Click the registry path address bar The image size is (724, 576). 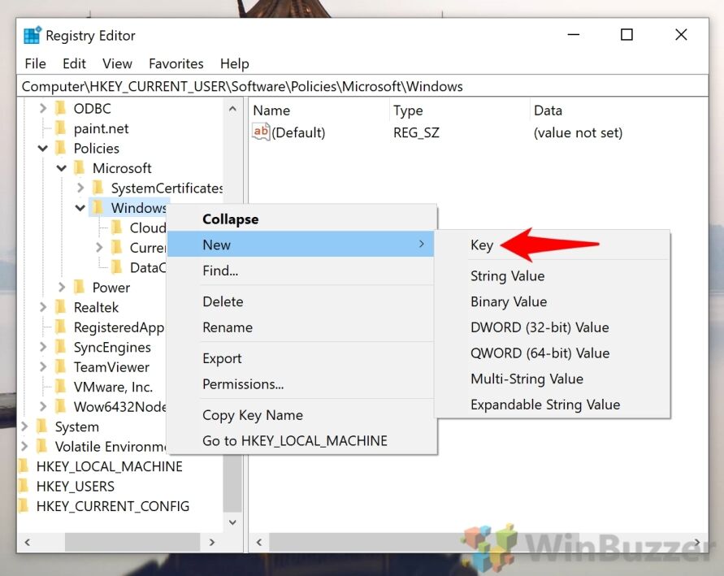(362, 86)
